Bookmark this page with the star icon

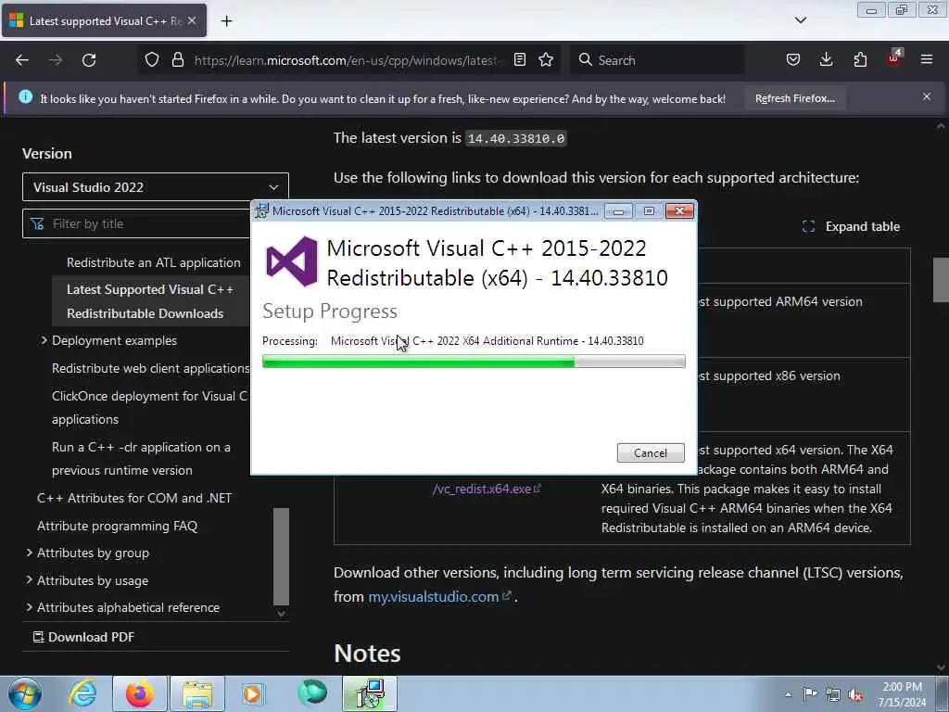point(546,59)
